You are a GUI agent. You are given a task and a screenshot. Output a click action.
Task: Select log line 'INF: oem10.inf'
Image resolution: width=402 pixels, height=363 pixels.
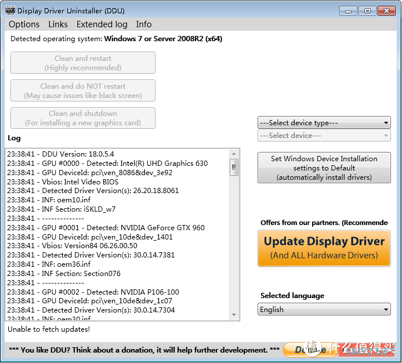49,199
